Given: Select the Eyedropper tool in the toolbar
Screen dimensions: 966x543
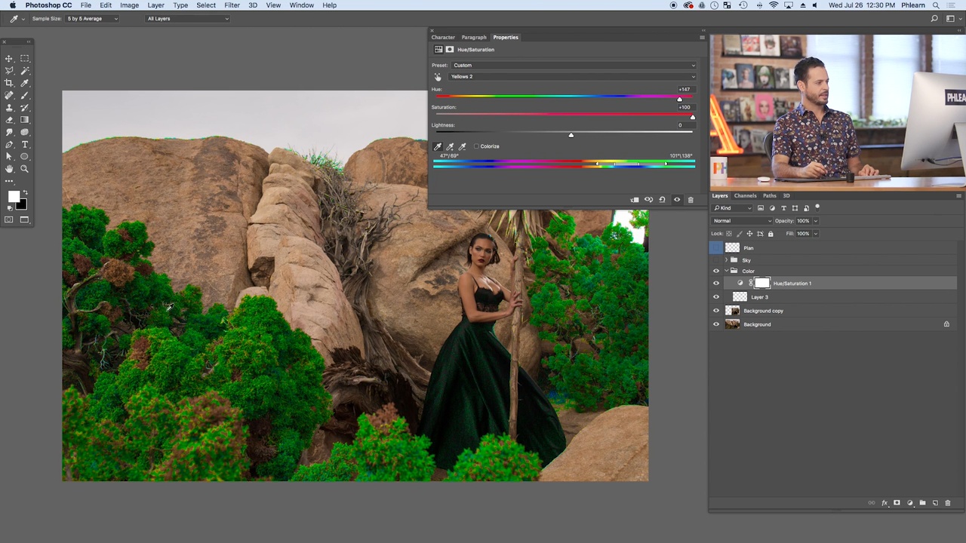Looking at the screenshot, I should click(x=24, y=83).
